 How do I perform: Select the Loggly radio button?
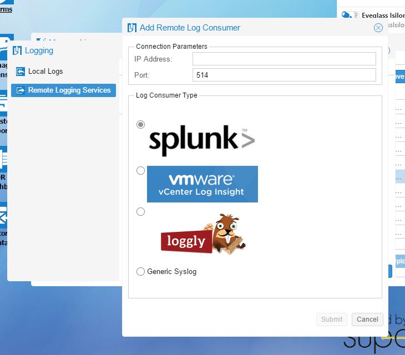tap(140, 212)
